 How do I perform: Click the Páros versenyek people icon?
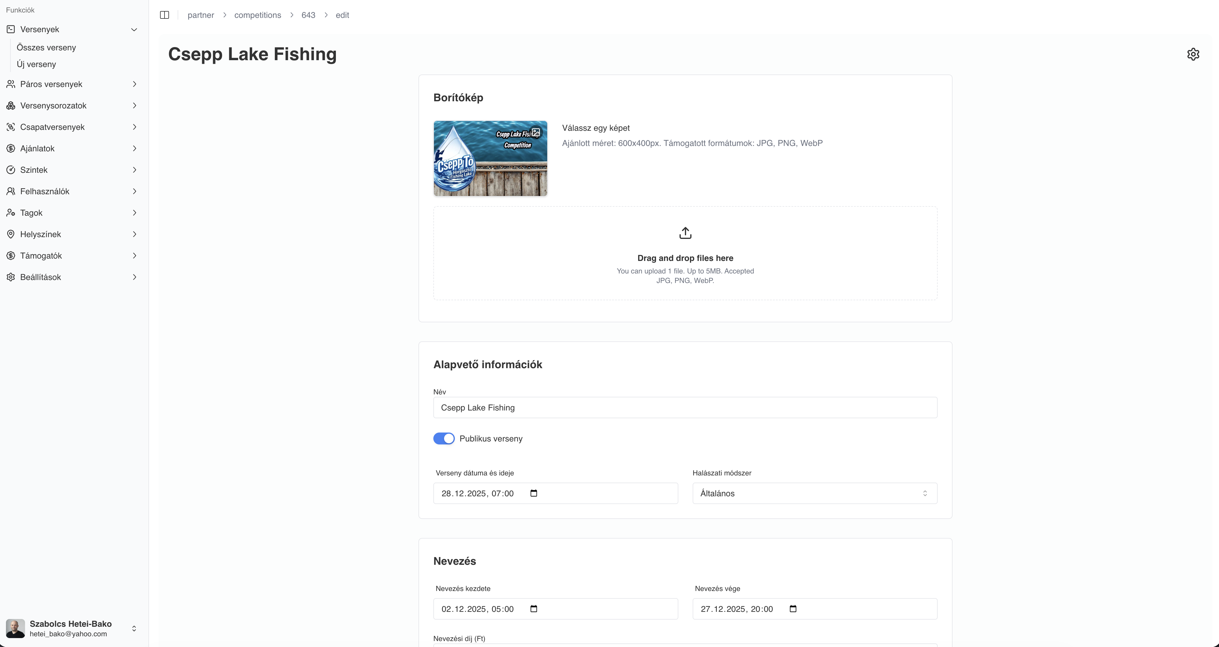point(10,84)
